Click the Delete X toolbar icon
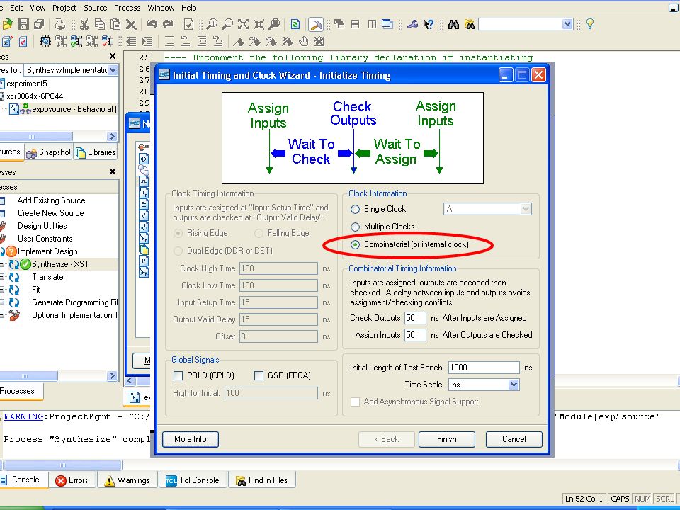 click(x=130, y=25)
